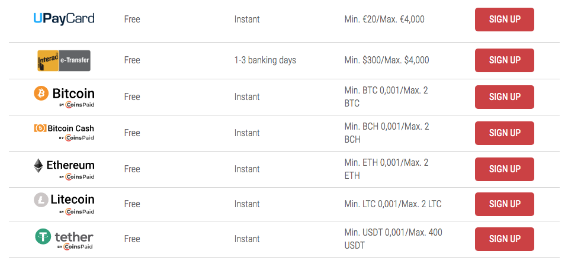This screenshot has width=568, height=267.
Task: Click the Tether USDT limits text
Action: click(393, 239)
